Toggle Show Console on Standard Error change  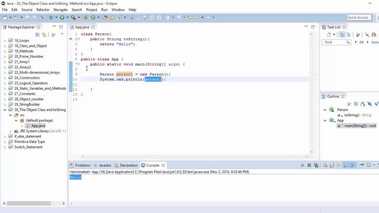click(353, 165)
